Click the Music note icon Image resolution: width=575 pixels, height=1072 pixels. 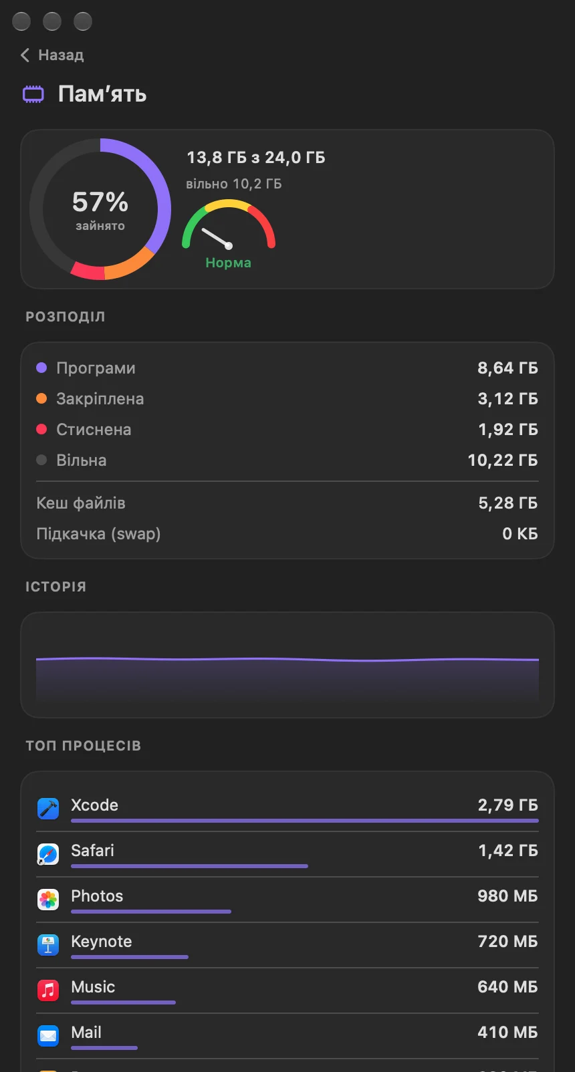(x=48, y=990)
